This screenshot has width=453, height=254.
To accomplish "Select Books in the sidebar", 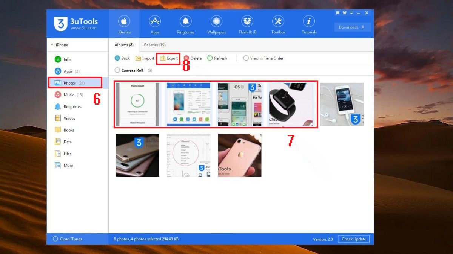I will (x=78, y=130).
